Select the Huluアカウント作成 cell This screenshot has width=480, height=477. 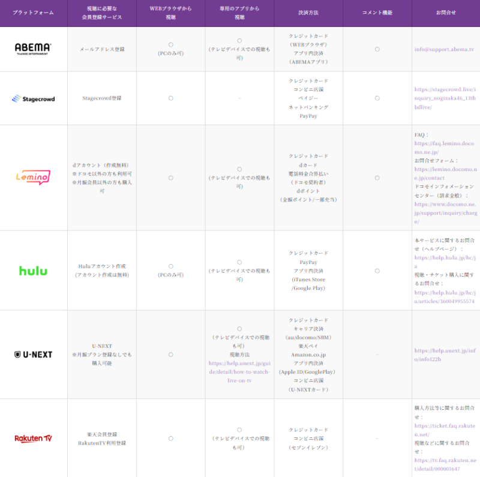[x=102, y=271]
